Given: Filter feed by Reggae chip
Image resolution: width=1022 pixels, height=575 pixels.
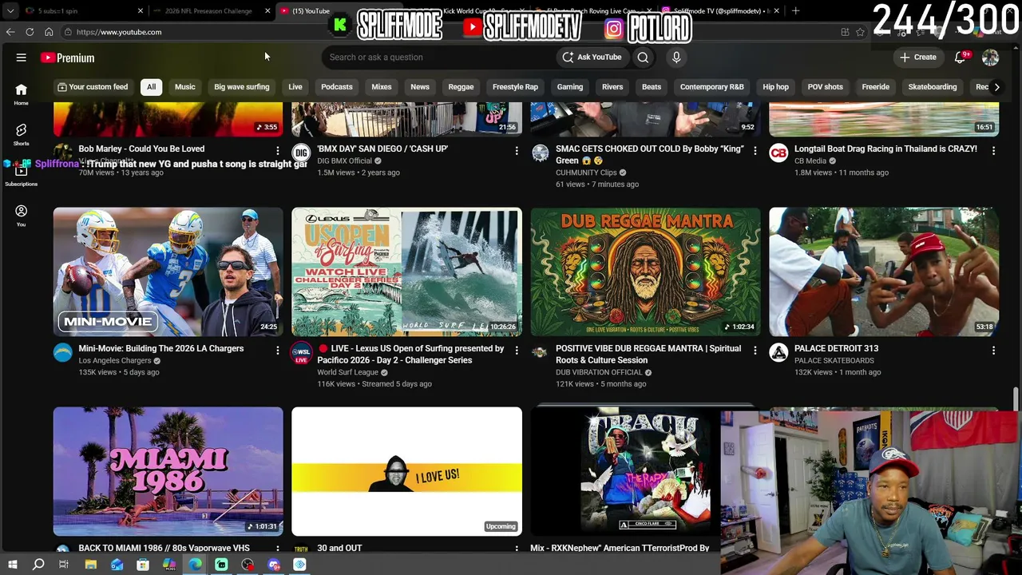Looking at the screenshot, I should click(461, 87).
